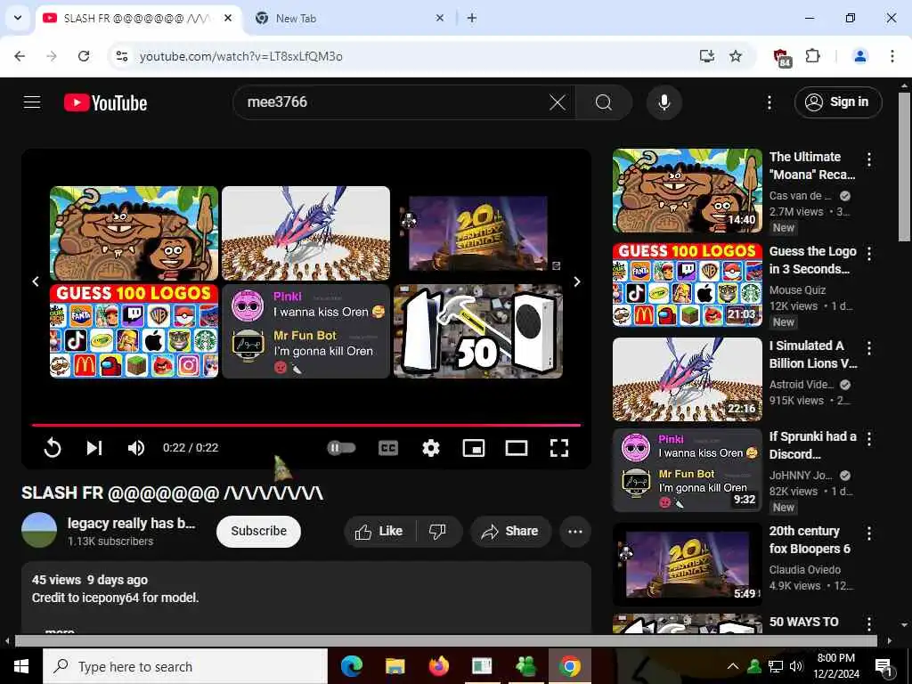
Task: Open Chrome three-dot menu
Action: tap(892, 56)
